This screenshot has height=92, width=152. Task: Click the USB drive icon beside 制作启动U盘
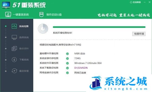pyautogui.click(x=41, y=15)
